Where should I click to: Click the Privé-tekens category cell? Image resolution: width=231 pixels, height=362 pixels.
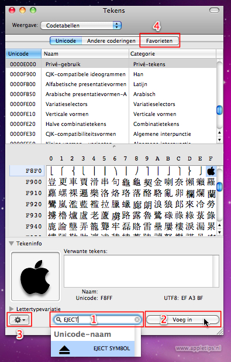click(149, 64)
